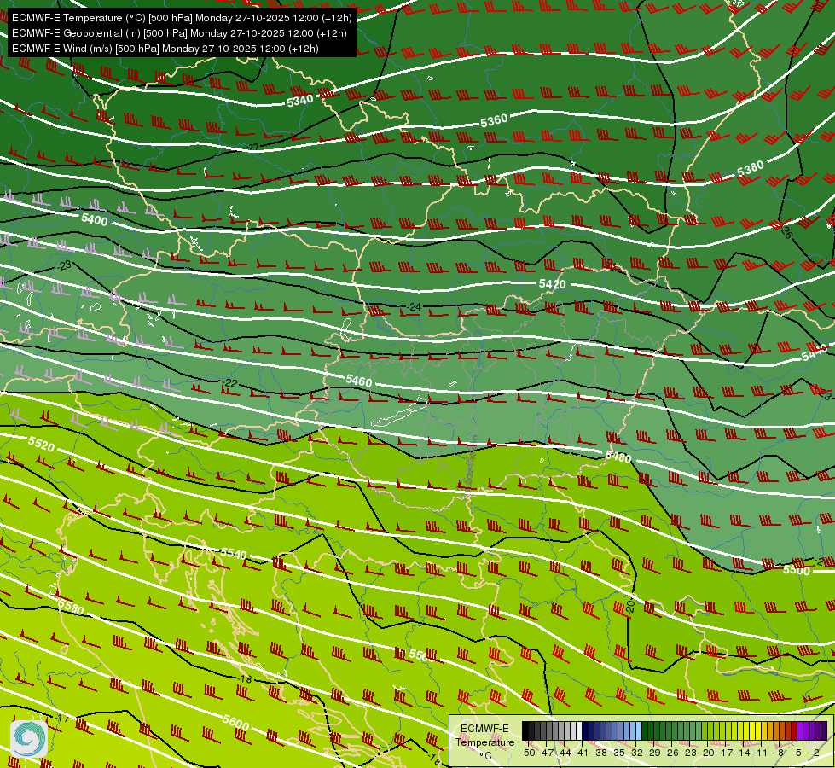The height and width of the screenshot is (768, 835).
Task: Click the ECMWF-E Wind 500 hPa title line
Action: click(165, 49)
